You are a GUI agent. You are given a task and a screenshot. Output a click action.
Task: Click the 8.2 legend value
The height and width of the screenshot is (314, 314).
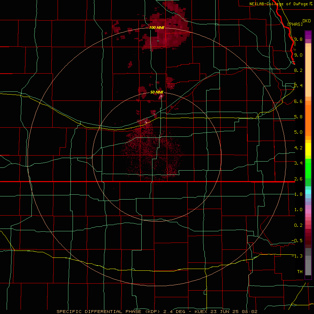click(298, 70)
